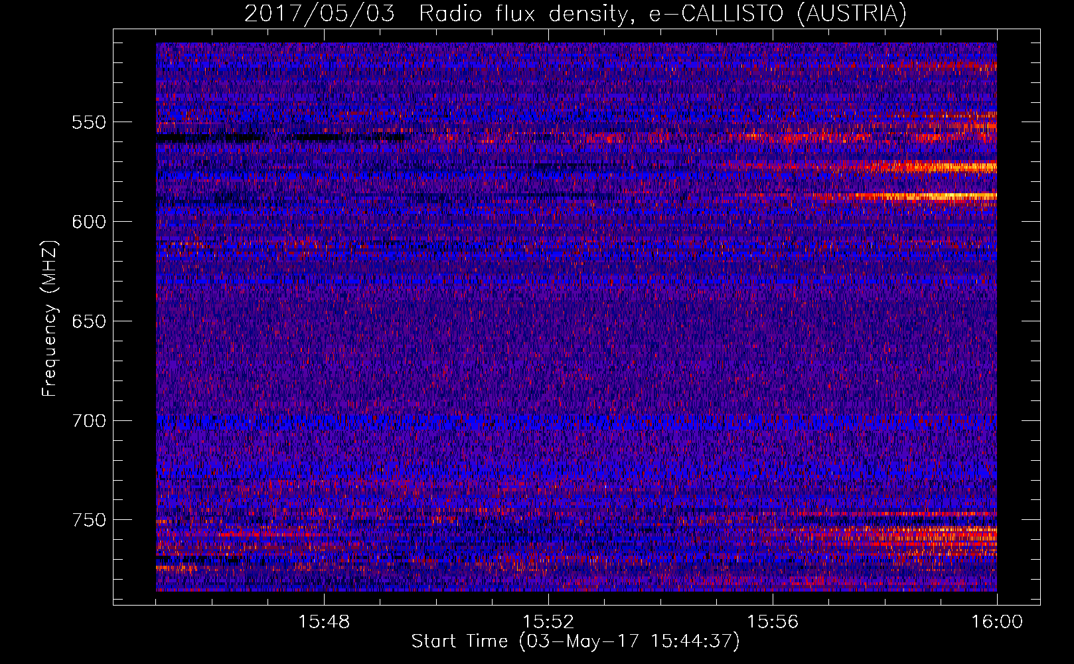
Task: Click the 'Start Time (03-May-17 15:44:37)' label
Action: pyautogui.click(x=575, y=641)
